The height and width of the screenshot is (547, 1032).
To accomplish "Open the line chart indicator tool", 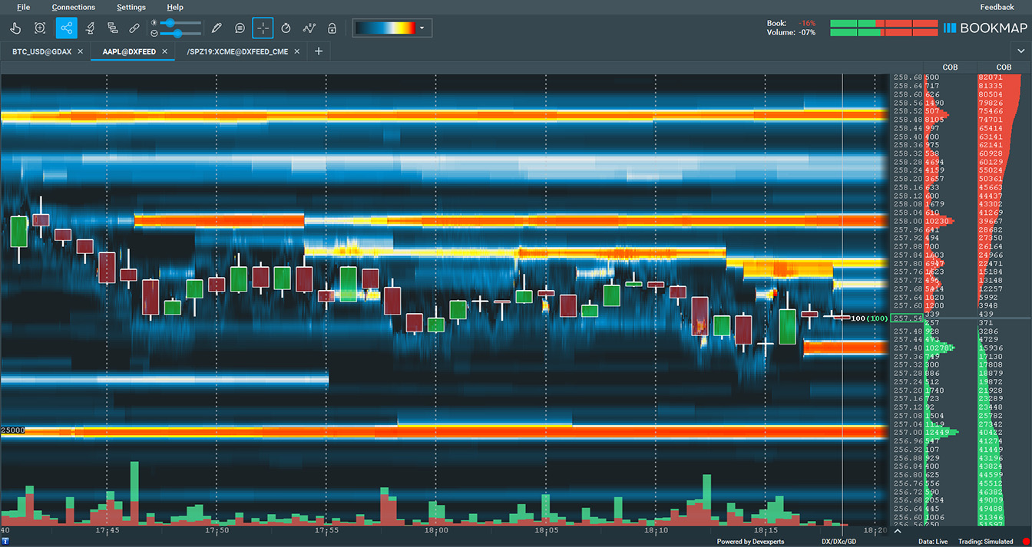I will (309, 28).
